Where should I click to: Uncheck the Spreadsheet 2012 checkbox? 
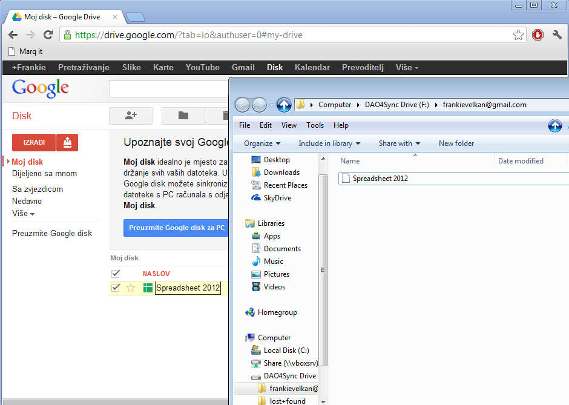[x=116, y=288]
